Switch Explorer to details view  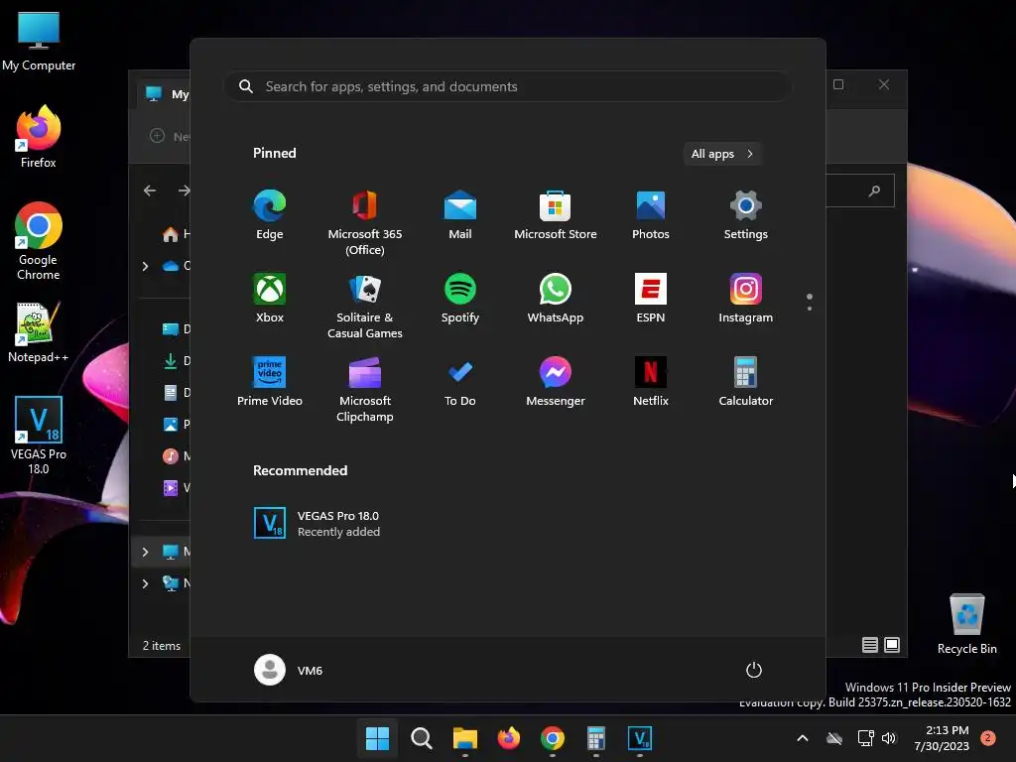pos(869,645)
